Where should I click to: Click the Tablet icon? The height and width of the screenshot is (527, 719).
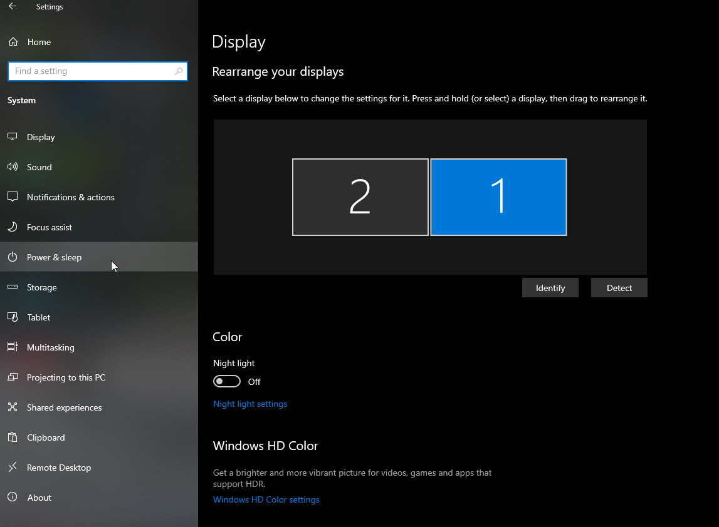(13, 317)
